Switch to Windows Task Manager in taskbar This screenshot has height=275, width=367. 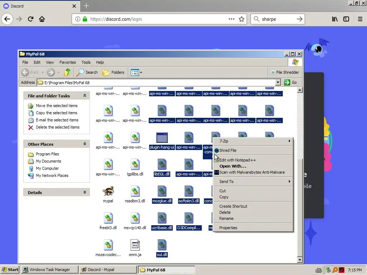[x=49, y=270]
